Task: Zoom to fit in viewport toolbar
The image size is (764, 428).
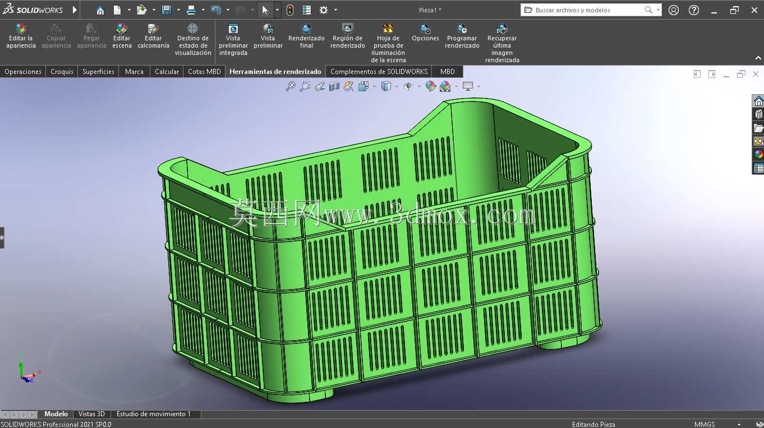Action: pyautogui.click(x=290, y=86)
